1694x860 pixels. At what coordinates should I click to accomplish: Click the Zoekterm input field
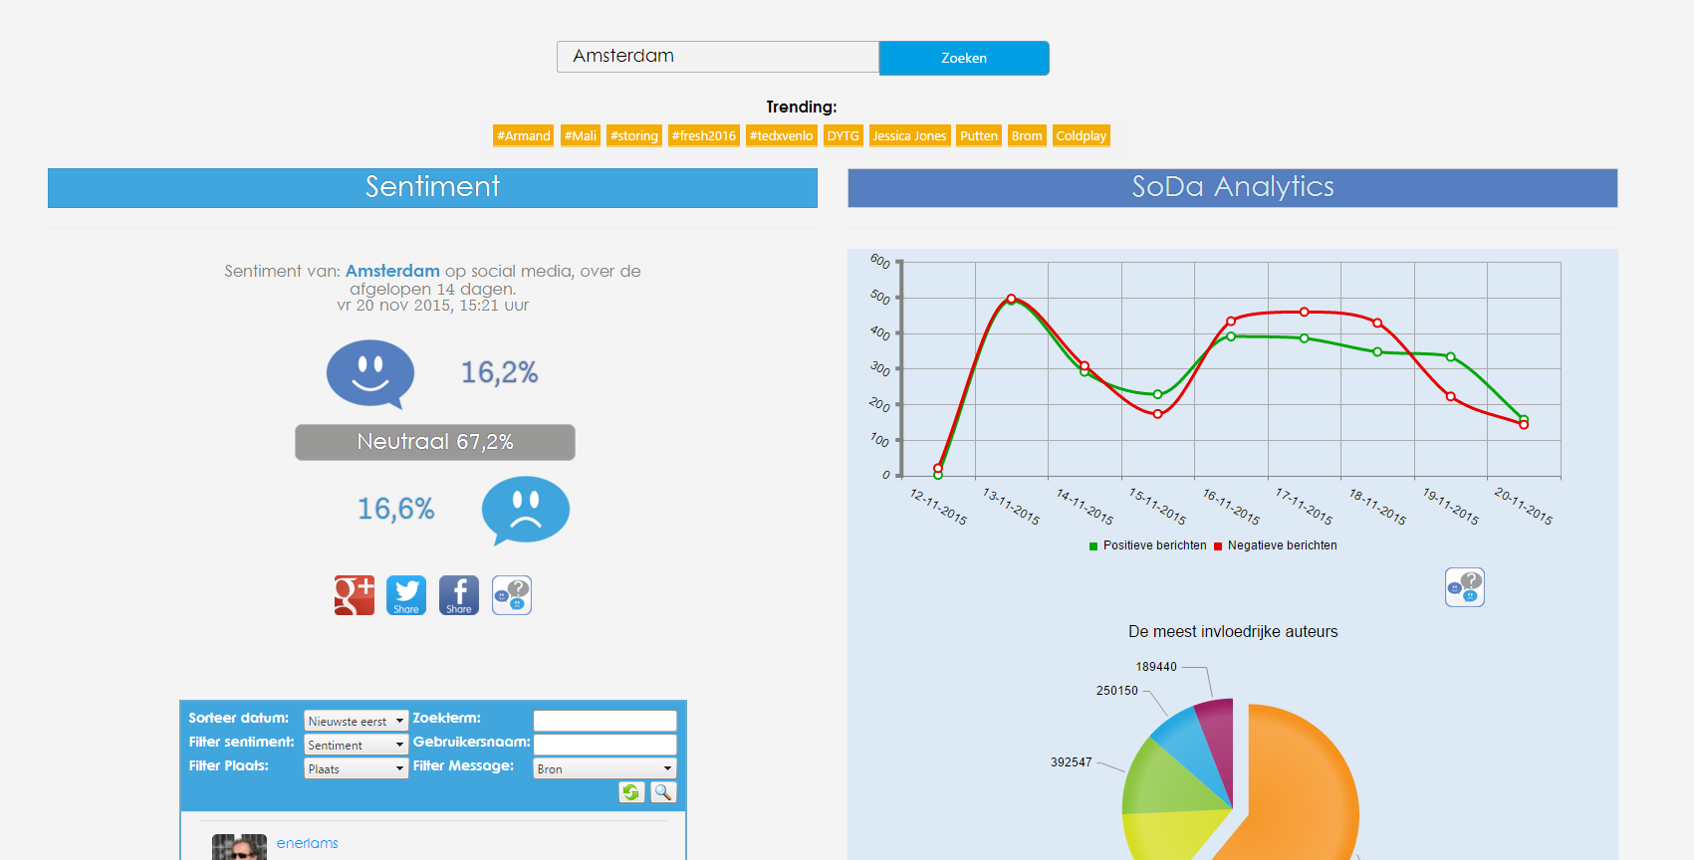[605, 721]
